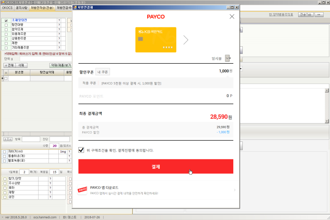Show the next card with the right arrow
330x220 pixels.
185,40
